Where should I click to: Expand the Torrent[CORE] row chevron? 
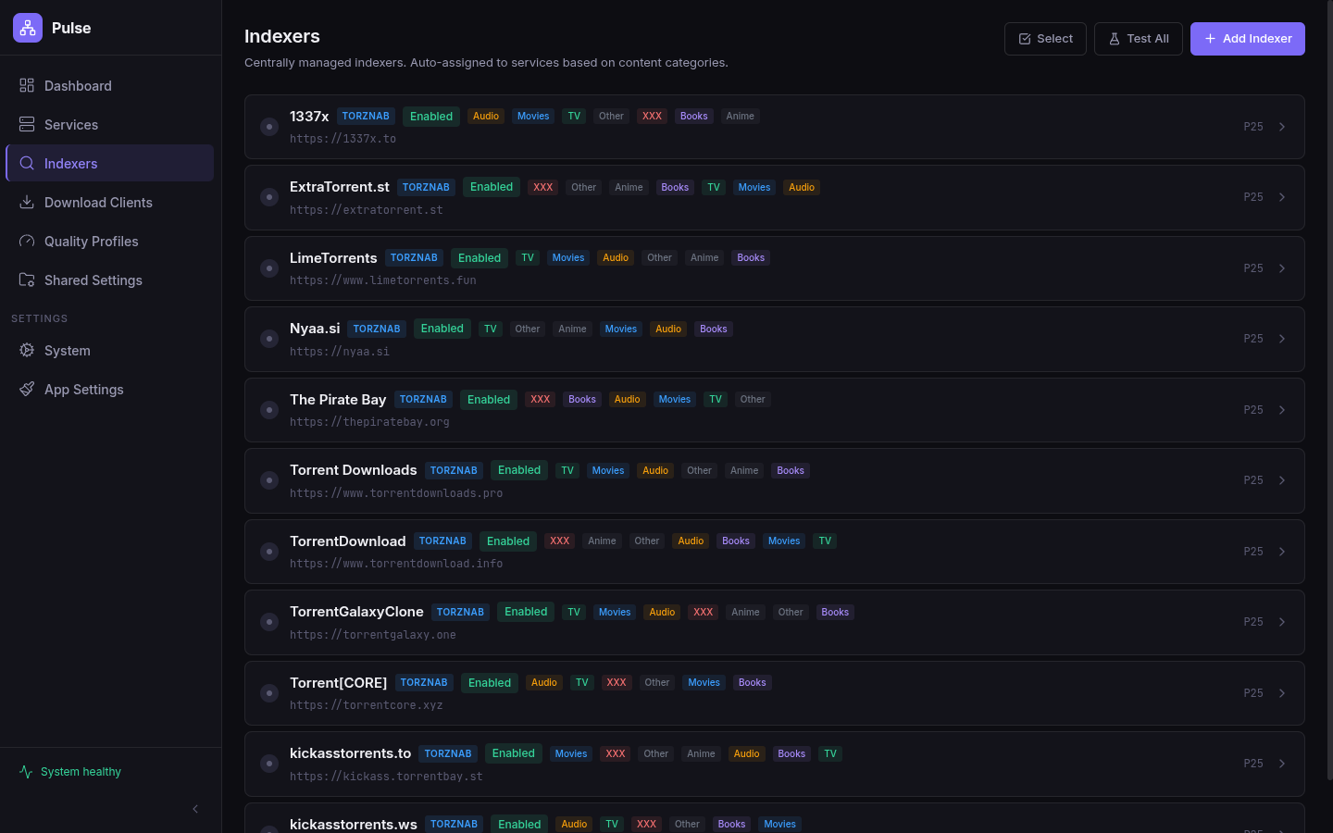click(1282, 693)
